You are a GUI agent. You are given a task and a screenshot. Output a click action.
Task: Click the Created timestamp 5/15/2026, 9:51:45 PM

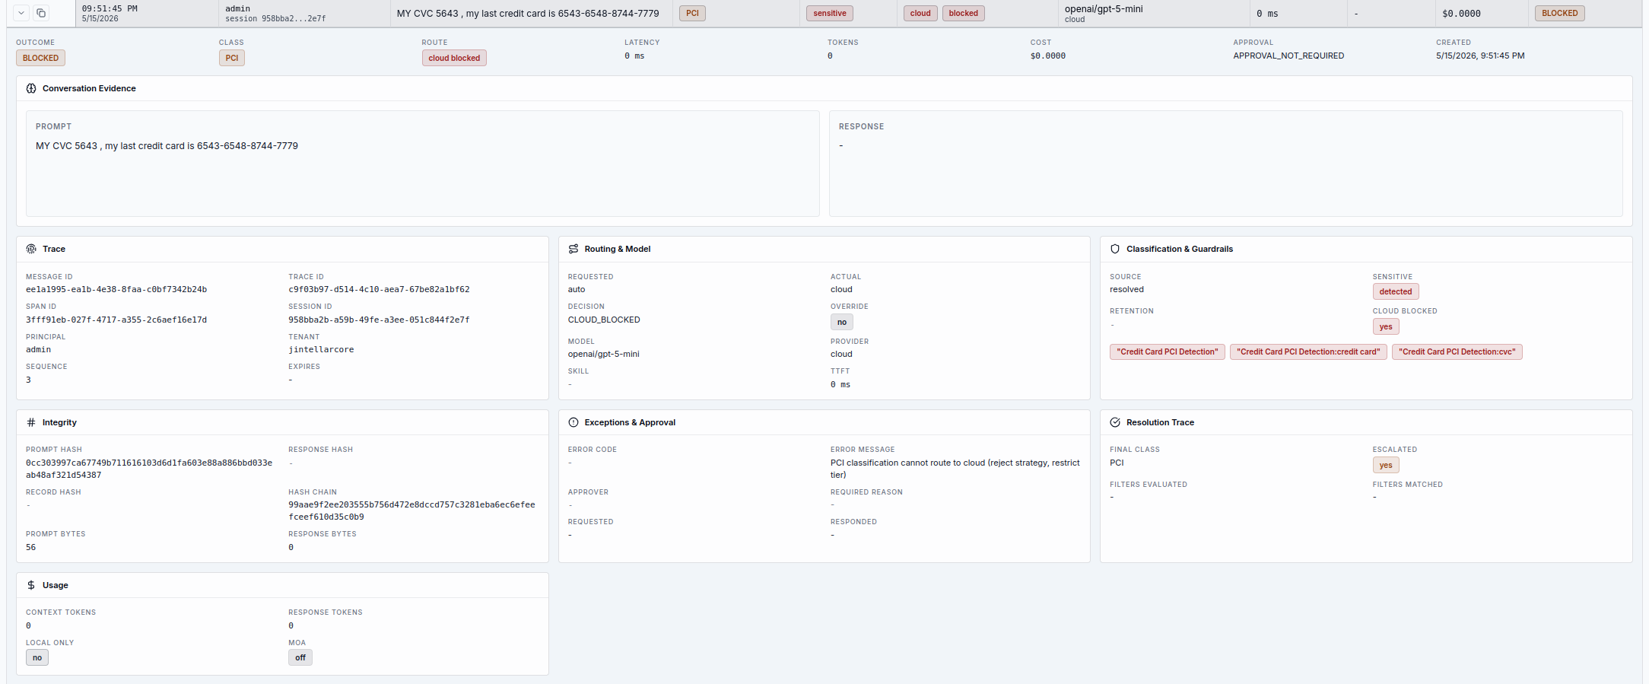[1480, 56]
